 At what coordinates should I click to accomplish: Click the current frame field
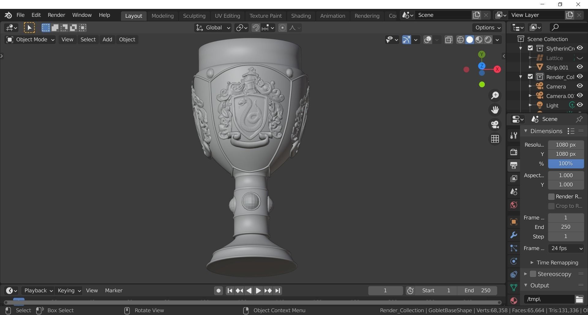point(385,291)
